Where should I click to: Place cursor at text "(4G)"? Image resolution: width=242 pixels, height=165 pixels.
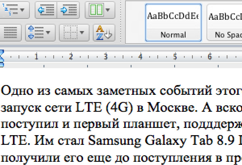click(119, 108)
